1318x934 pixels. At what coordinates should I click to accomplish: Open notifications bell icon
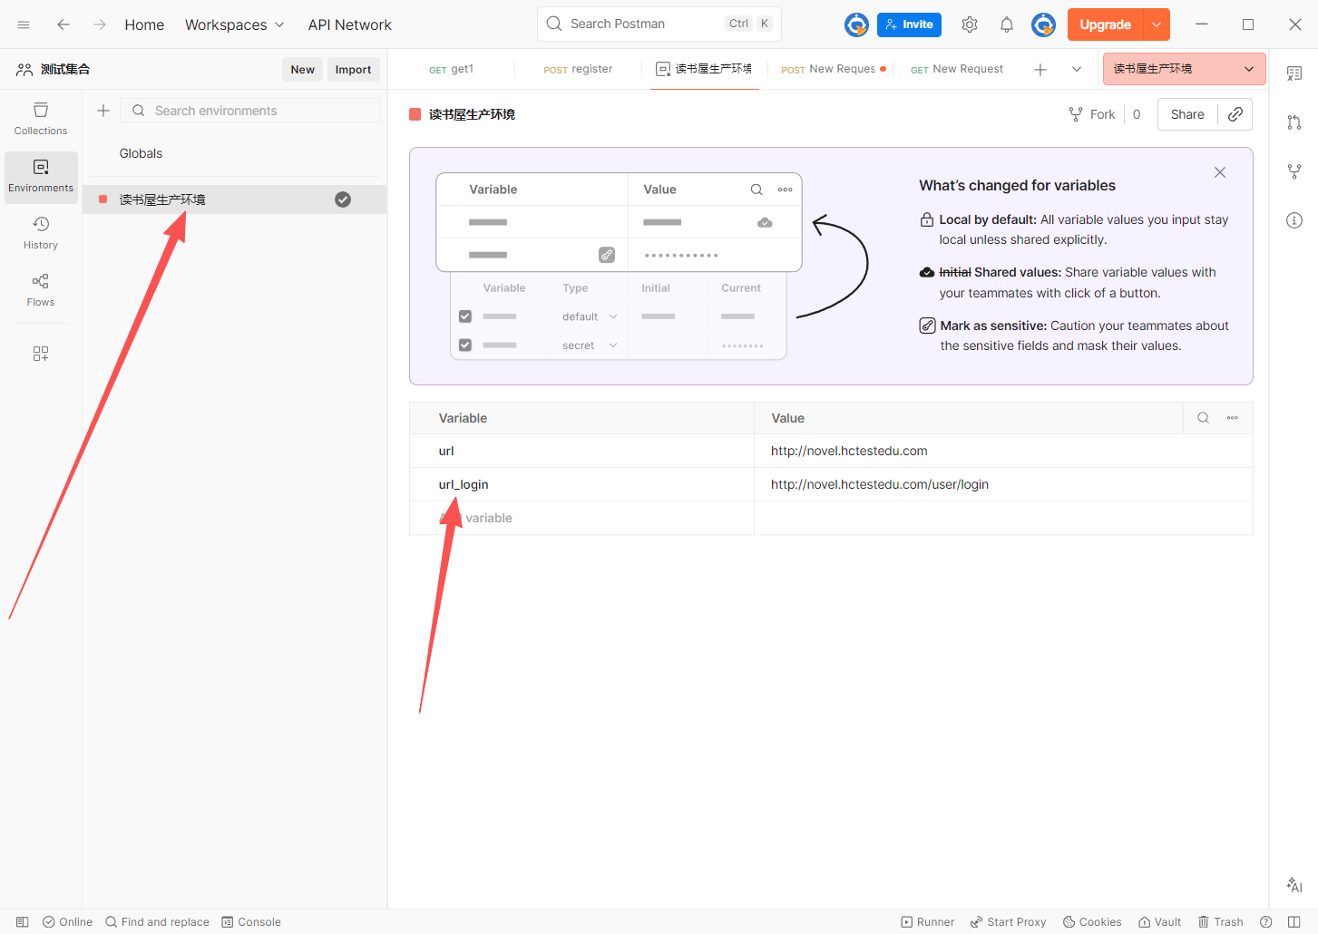click(1007, 24)
